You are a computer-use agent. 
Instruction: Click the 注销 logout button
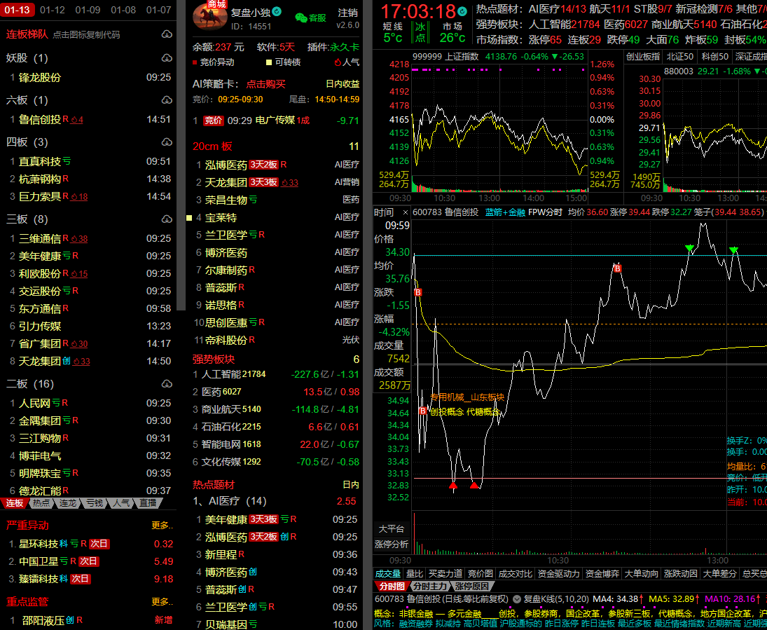(347, 13)
